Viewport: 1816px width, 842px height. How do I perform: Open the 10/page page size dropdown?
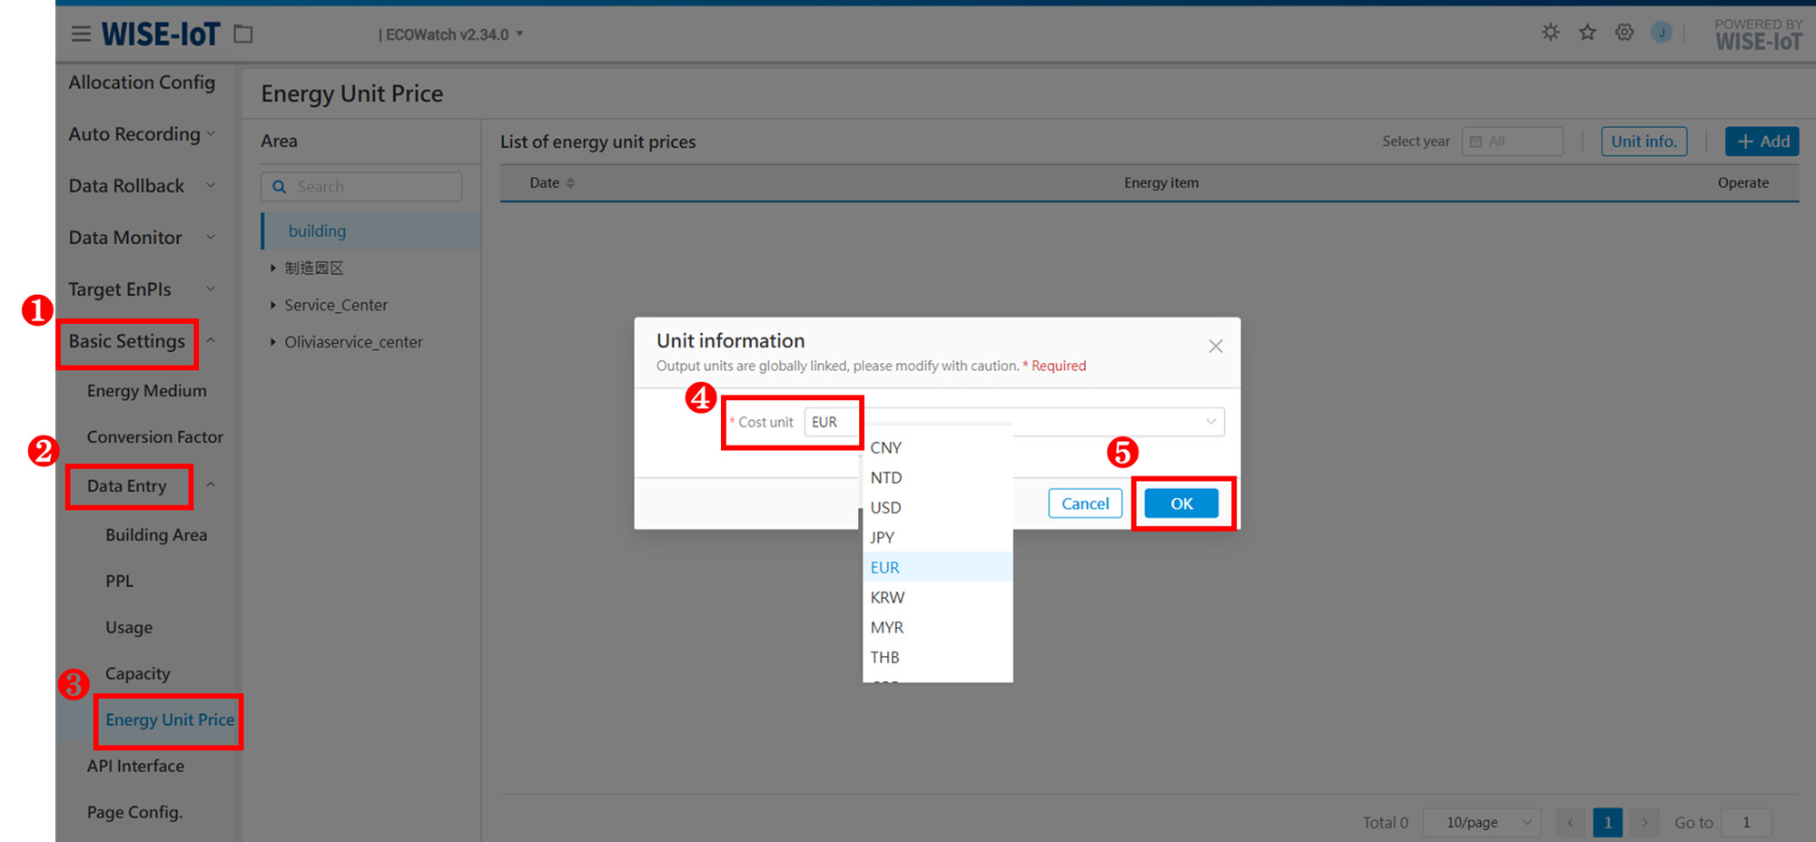point(1483,822)
